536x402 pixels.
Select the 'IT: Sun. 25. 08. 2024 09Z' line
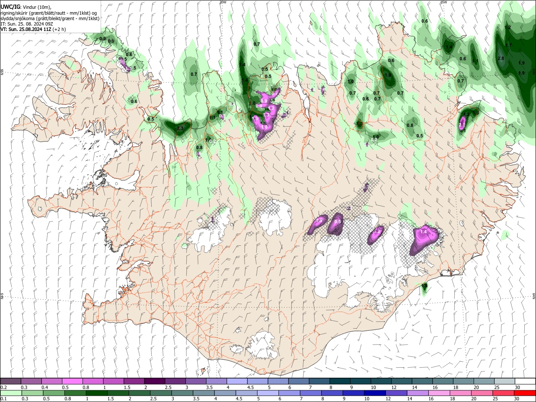[x=26, y=24]
